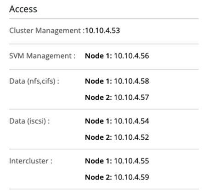Screen dimensions: 208x196
Task: Click nfs,cifs Node 2 label
Action: click(98, 98)
